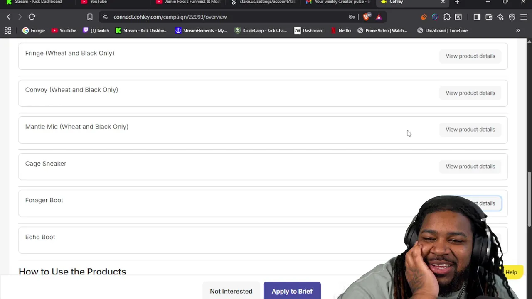The width and height of the screenshot is (532, 299).
Task: Click the orange extension icon in toolbar
Action: pos(424,17)
